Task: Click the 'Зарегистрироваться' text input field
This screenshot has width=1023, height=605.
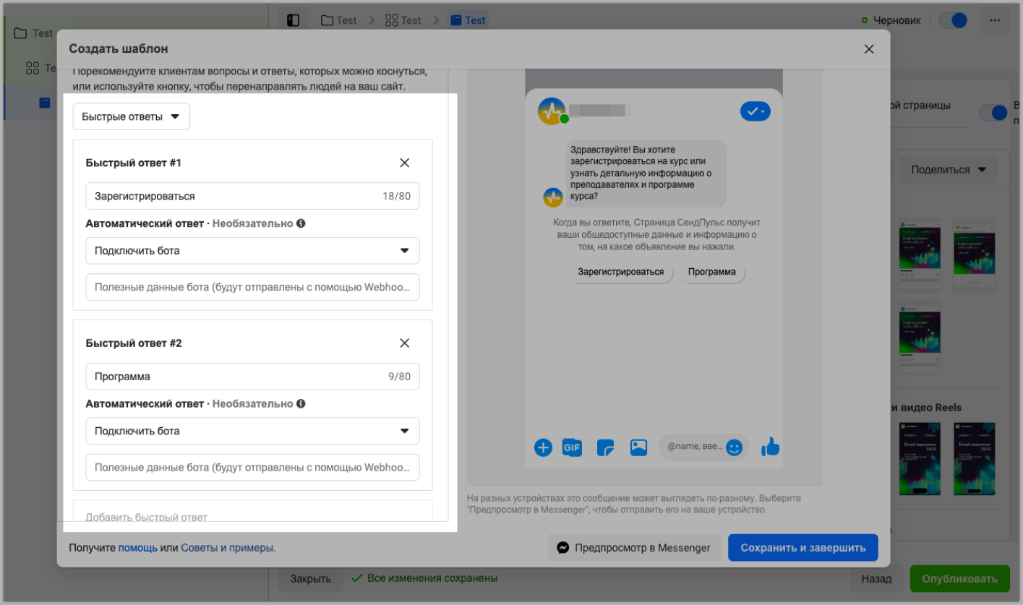Action: [x=252, y=196]
